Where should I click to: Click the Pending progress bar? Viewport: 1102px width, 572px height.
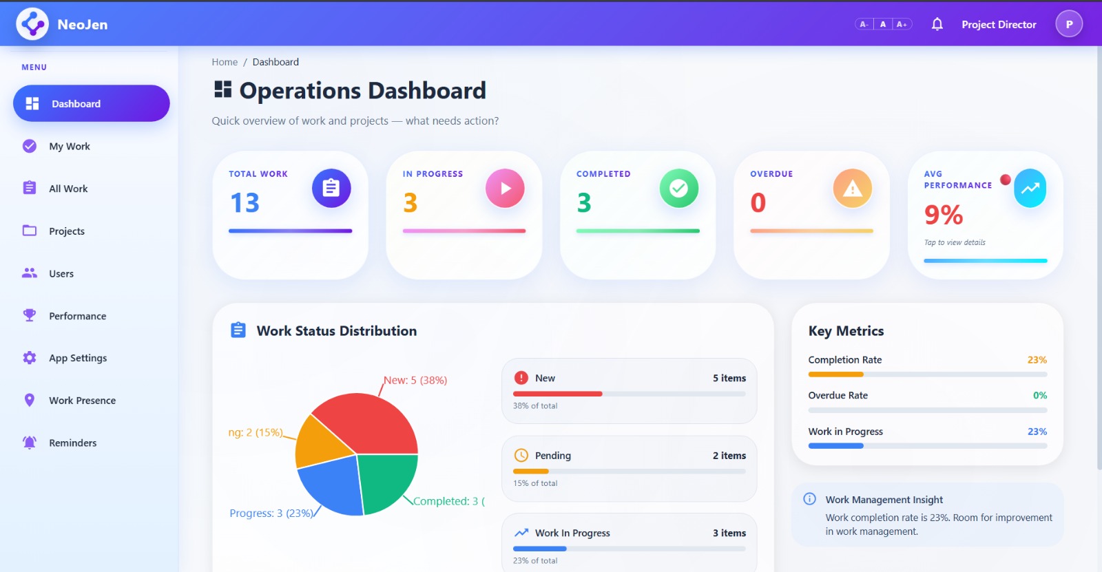(x=629, y=472)
